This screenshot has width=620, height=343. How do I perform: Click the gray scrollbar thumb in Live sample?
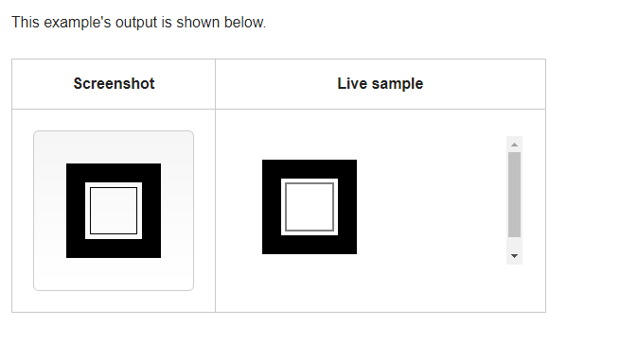point(514,195)
